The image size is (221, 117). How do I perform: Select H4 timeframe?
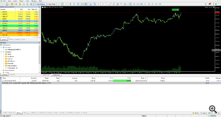coord(149,4)
